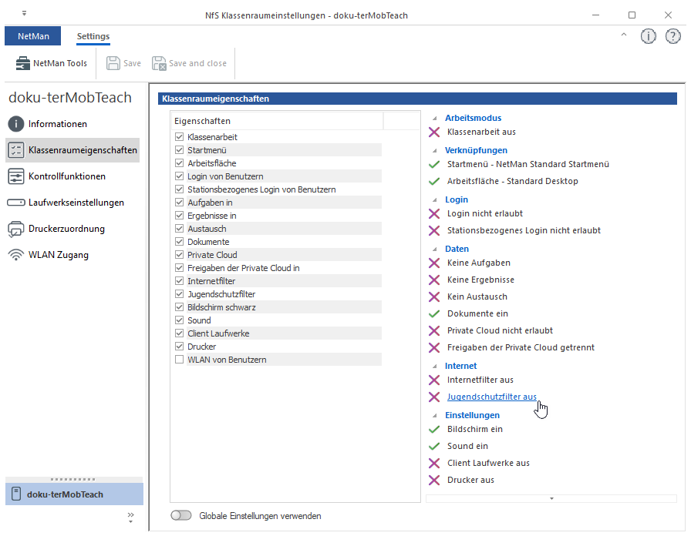Click Client Laufwerke aus entry
The image size is (691, 536).
coord(488,463)
